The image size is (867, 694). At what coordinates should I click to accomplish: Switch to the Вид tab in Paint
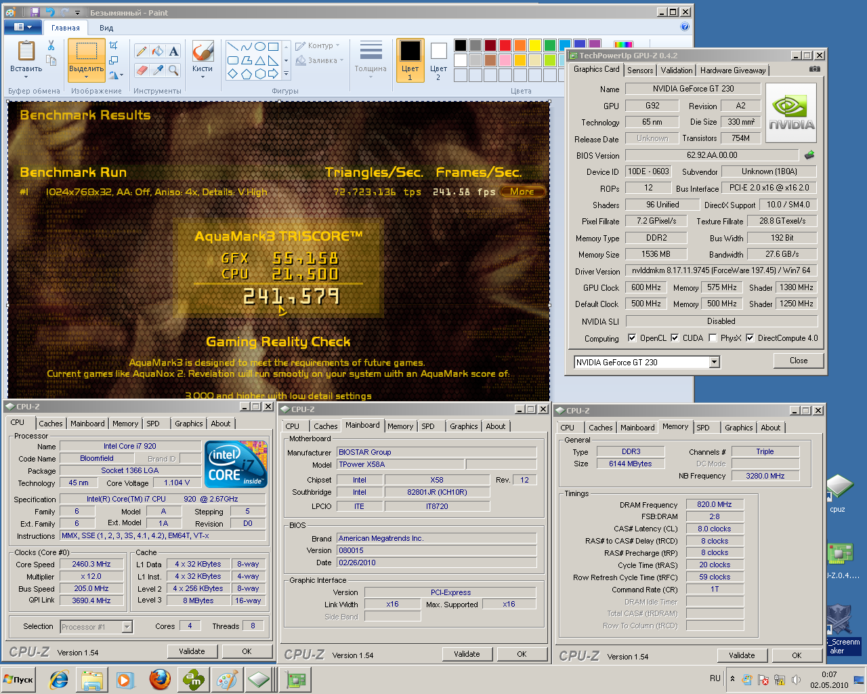tap(106, 28)
